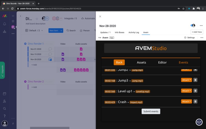Open Attach dropdown for Jump3
This screenshot has height=129, width=206.
[186, 80]
